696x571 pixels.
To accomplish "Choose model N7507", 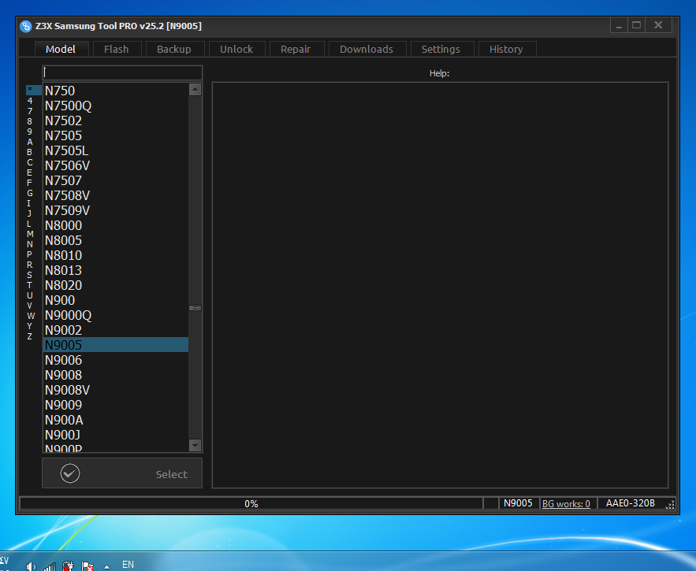I will click(116, 180).
